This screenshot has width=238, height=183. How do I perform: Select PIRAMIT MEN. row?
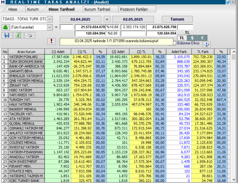click(116, 166)
